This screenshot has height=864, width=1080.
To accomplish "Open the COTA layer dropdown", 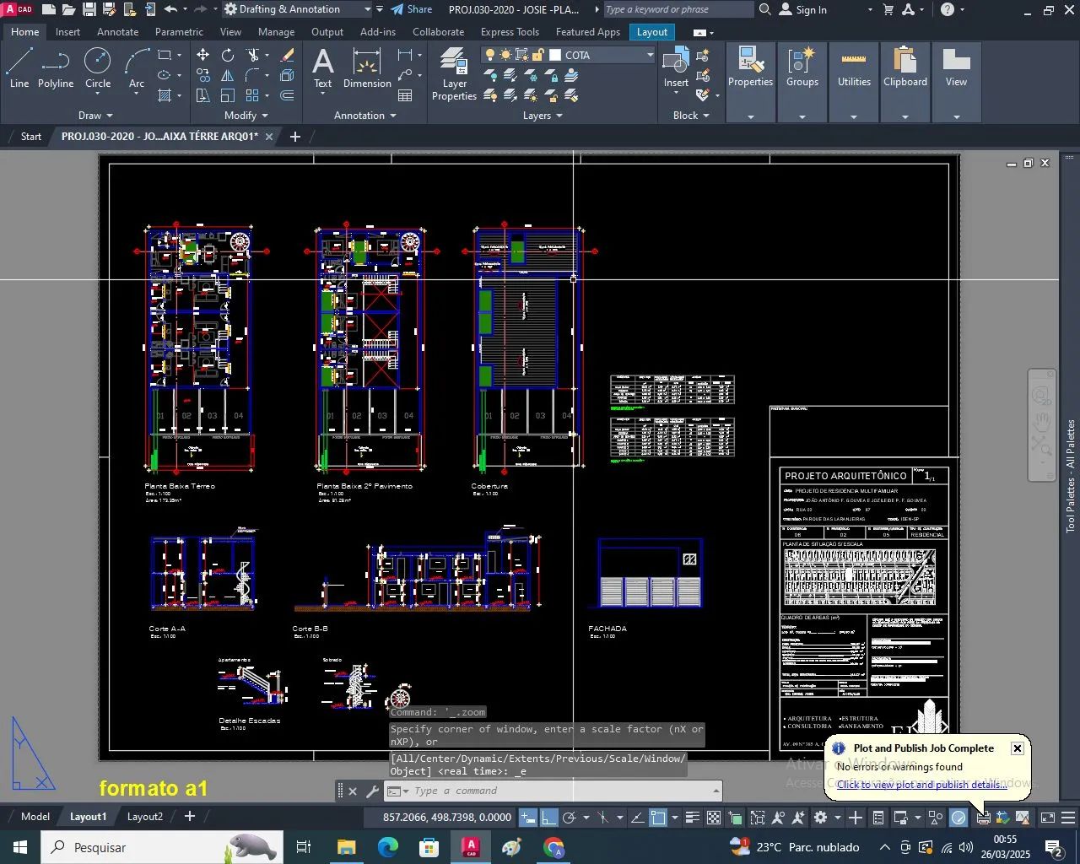I will 648,54.
